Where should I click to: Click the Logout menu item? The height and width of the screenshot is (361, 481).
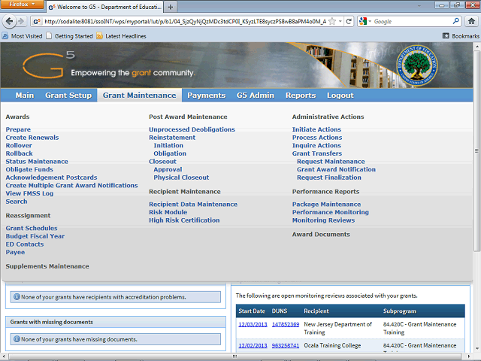pos(340,96)
